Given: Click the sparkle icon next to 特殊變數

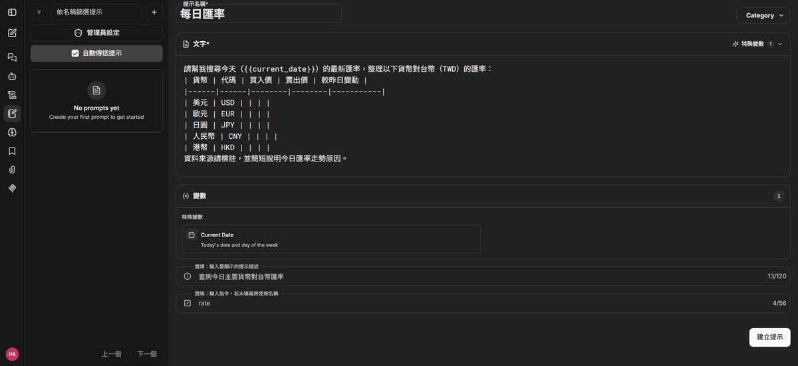Looking at the screenshot, I should click(x=735, y=44).
